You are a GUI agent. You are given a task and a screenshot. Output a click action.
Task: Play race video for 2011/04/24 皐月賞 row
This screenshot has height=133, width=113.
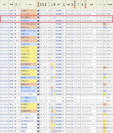(x=38, y=108)
